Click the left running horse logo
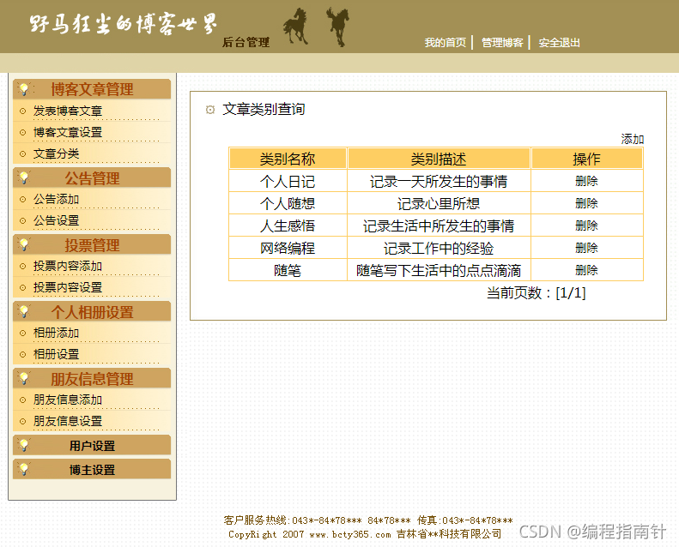Screen dimensions: 679x547 pos(296,26)
